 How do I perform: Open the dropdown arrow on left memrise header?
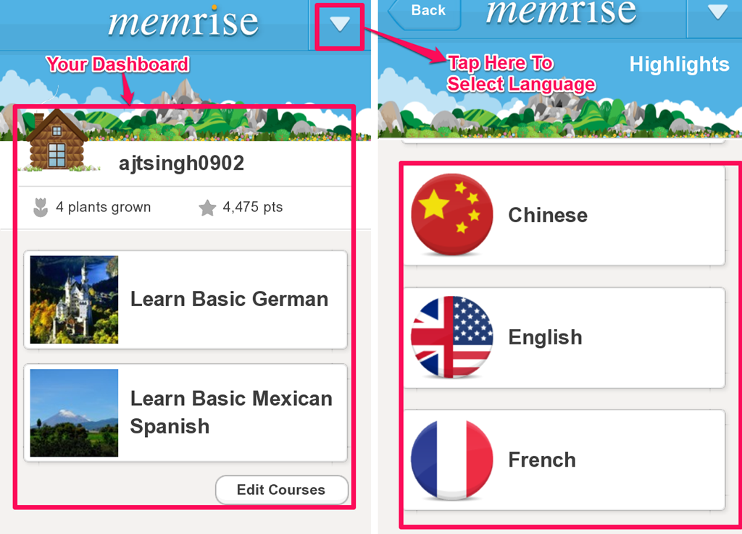point(339,24)
